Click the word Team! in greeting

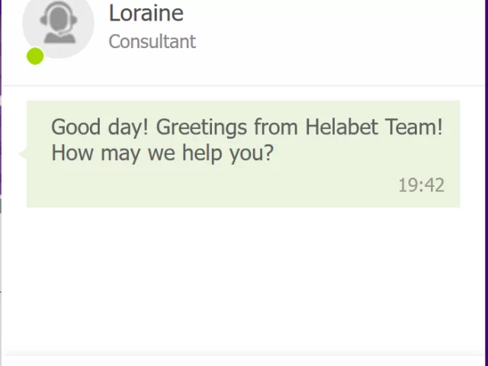413,127
